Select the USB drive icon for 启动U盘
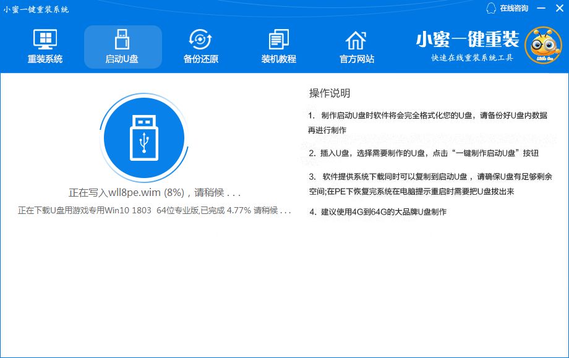 click(122, 40)
